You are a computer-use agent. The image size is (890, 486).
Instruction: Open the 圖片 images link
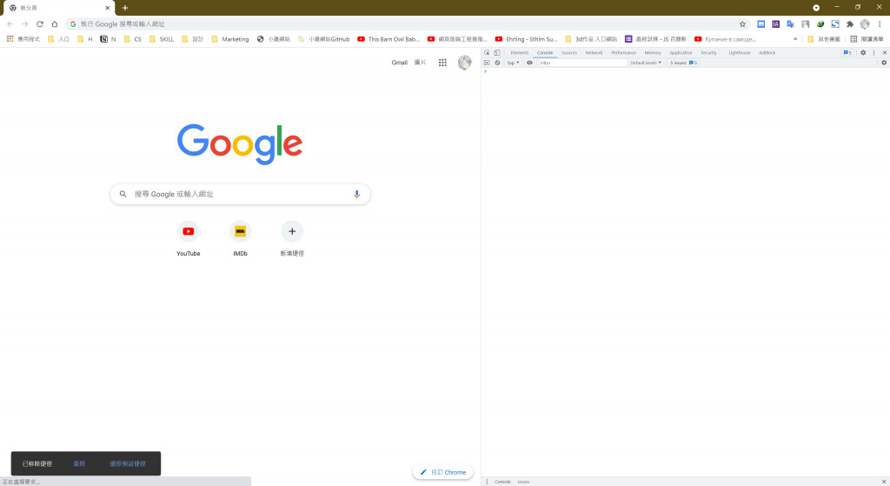click(420, 63)
